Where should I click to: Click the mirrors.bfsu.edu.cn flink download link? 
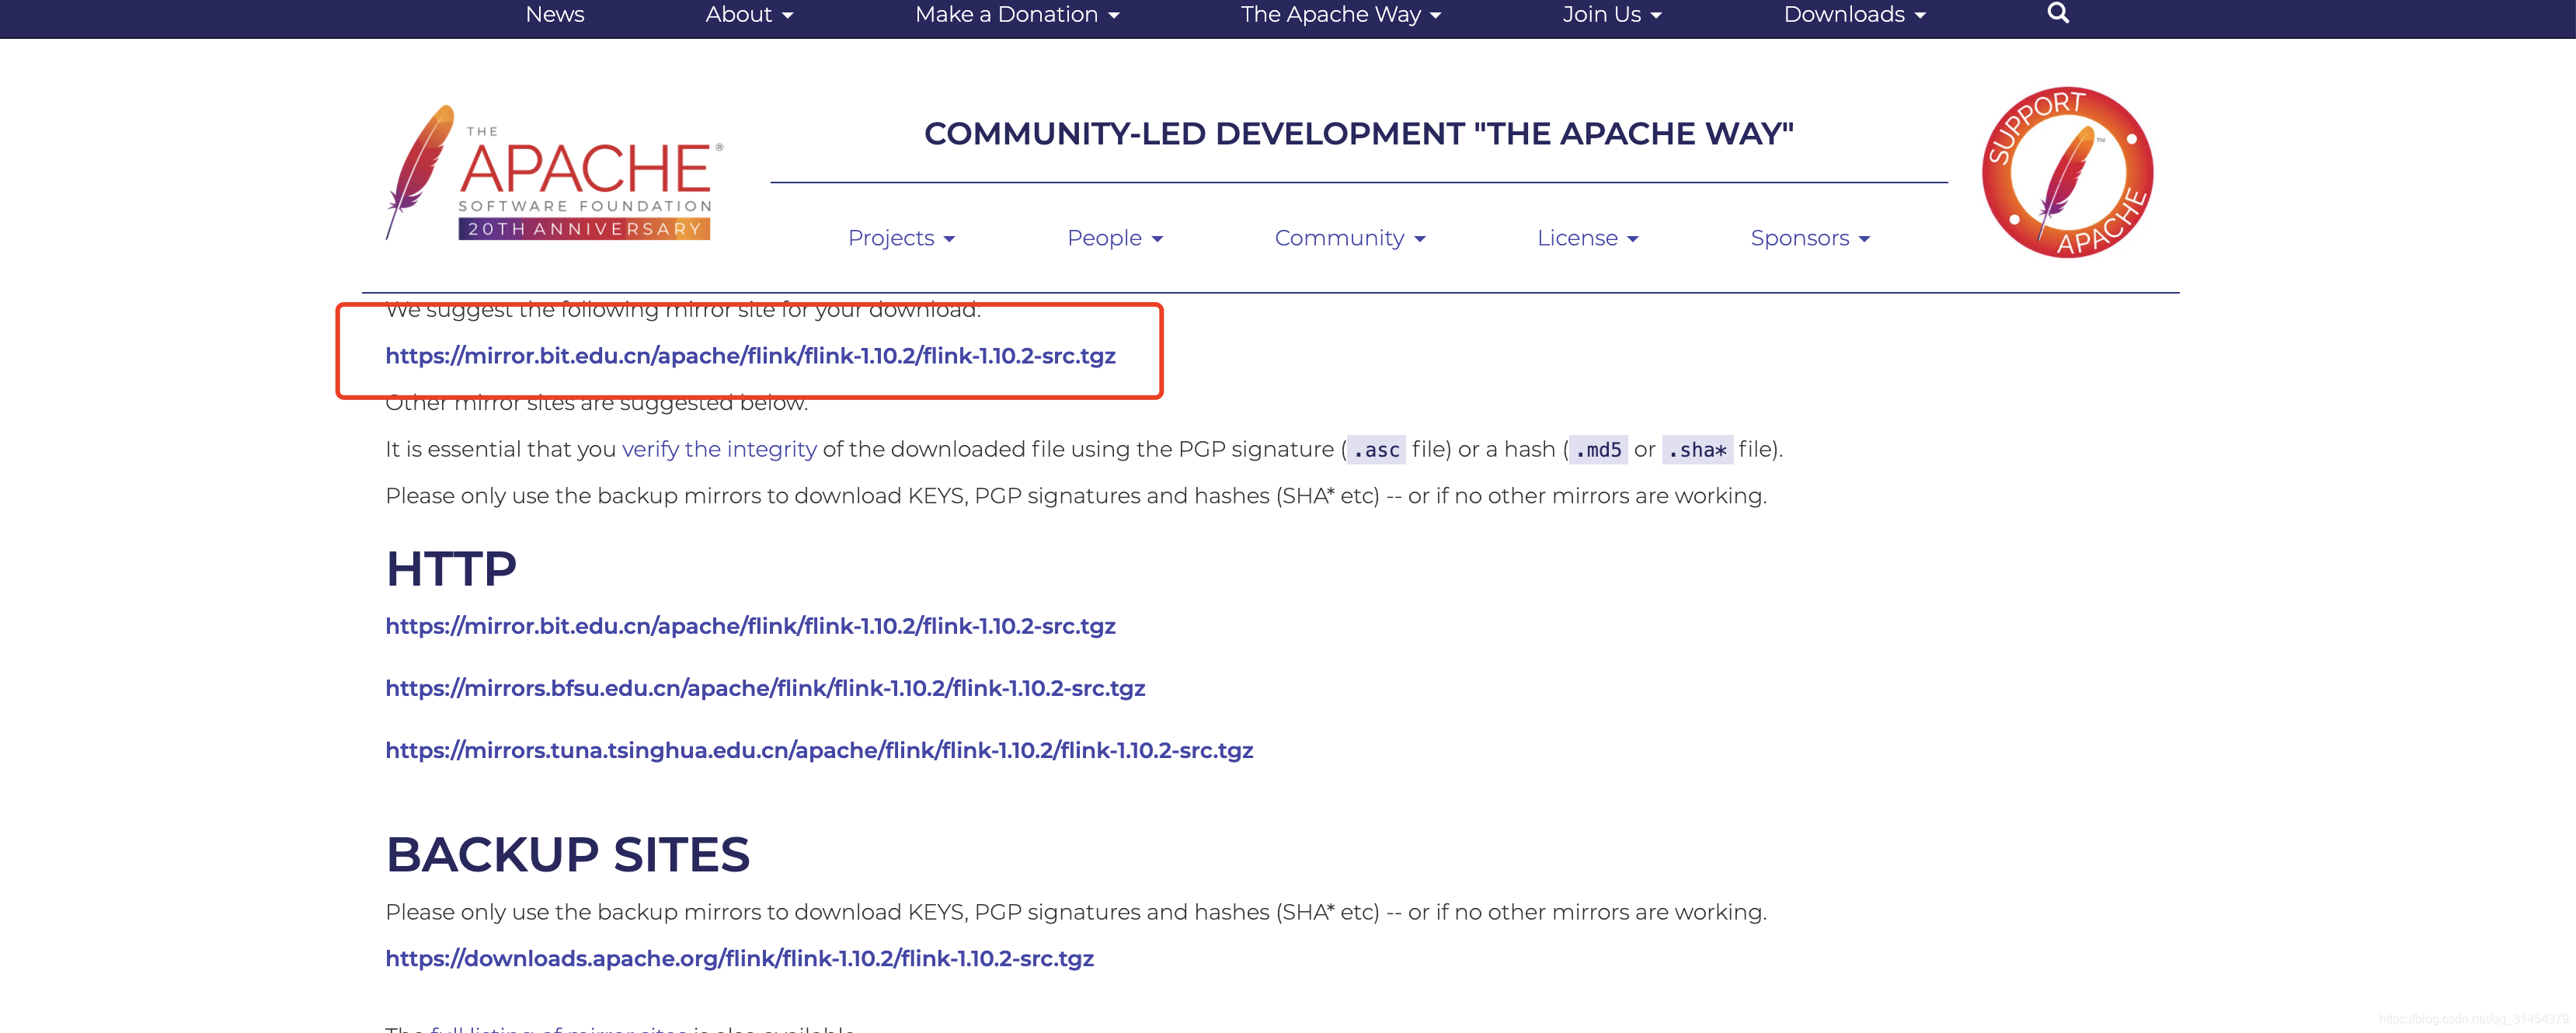[765, 688]
